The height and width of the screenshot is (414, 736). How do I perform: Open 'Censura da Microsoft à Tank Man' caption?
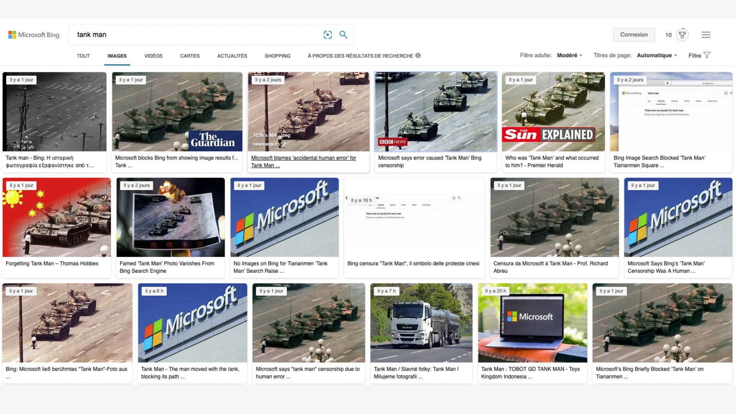(550, 267)
